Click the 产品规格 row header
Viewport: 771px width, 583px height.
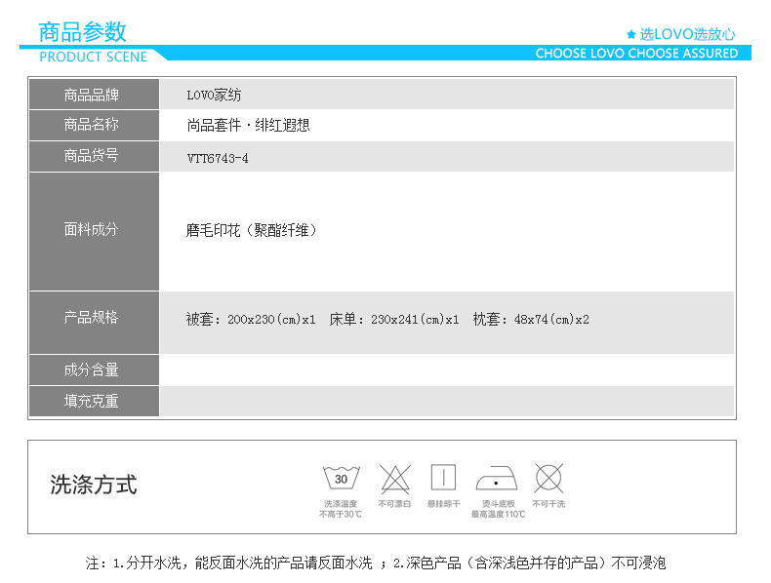tap(92, 318)
